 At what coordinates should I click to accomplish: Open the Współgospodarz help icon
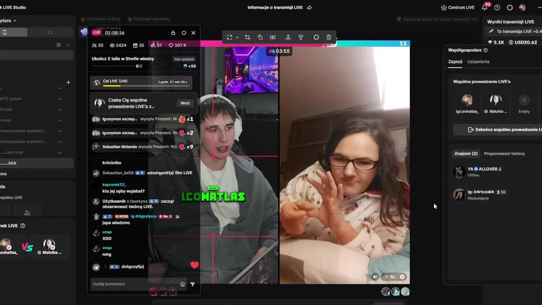point(485,50)
